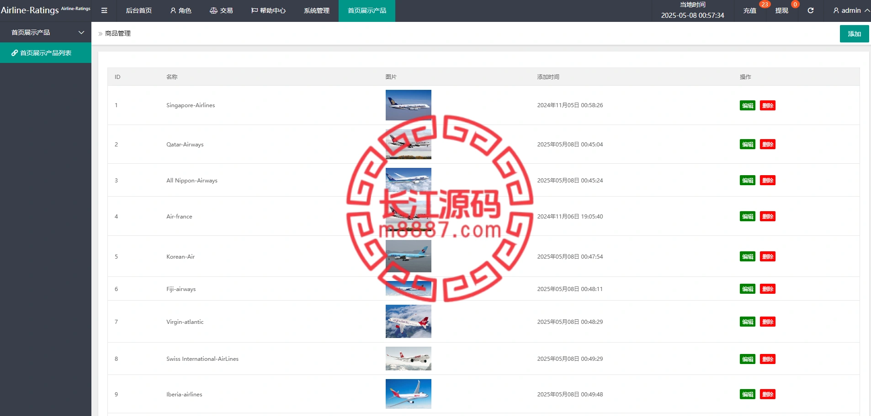Select the name Singapore-Airlines

pos(191,105)
